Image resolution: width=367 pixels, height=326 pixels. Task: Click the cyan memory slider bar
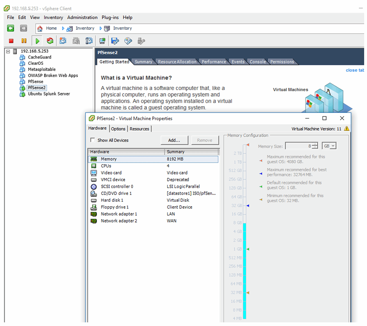tap(244, 271)
